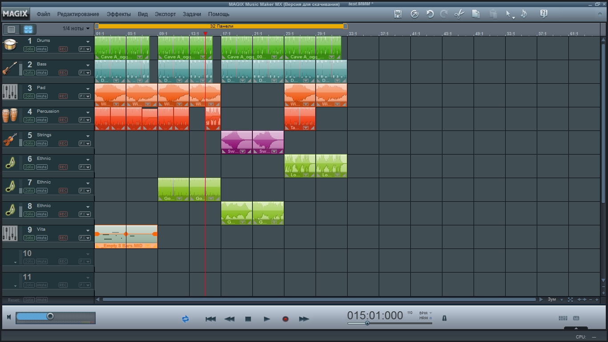Viewport: 608px width, 342px height.
Task: Expand the Percussion track name dropdown arrow
Action: 88,113
